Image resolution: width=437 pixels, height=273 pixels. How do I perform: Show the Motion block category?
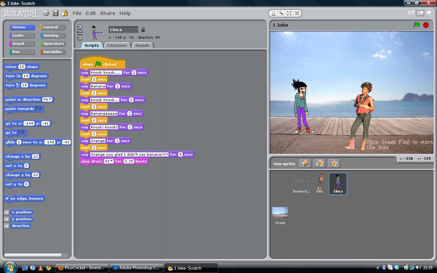click(22, 27)
